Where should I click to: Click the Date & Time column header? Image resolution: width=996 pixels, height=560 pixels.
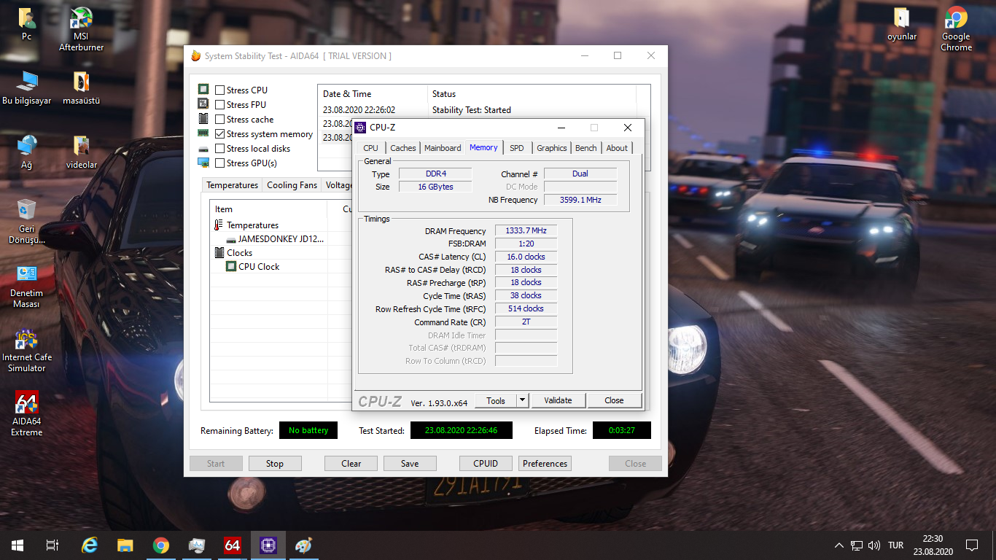(373, 94)
